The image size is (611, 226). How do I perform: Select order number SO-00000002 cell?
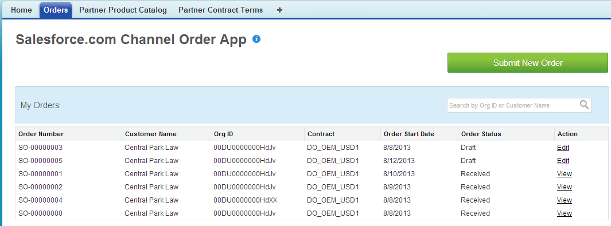pyautogui.click(x=40, y=187)
